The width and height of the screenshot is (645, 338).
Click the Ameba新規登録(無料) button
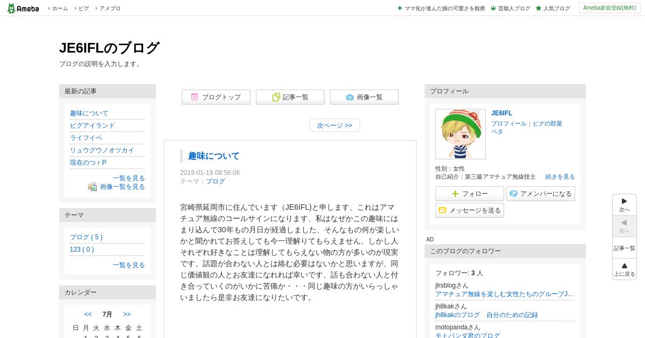(x=610, y=8)
